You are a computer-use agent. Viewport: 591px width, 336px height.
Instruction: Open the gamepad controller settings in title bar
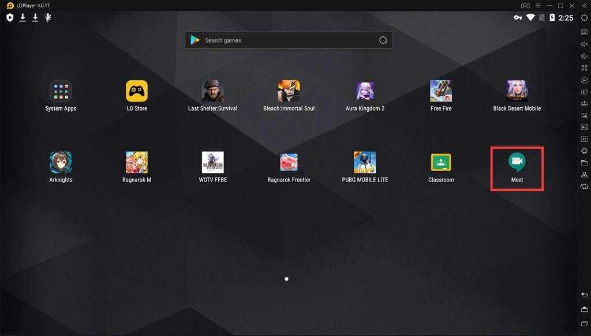(x=525, y=6)
